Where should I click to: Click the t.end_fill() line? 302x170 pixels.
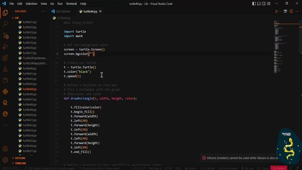pos(81,152)
